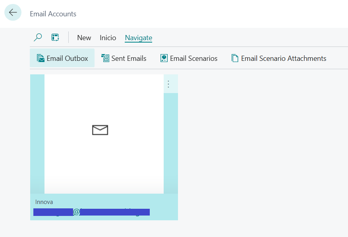Select the Email Scenarios label

[x=193, y=58]
